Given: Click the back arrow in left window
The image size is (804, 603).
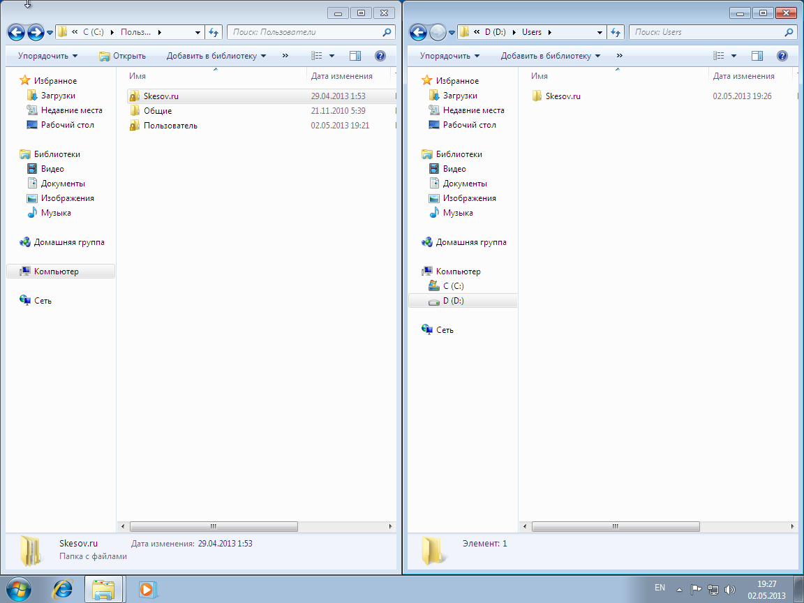Looking at the screenshot, I should [16, 32].
